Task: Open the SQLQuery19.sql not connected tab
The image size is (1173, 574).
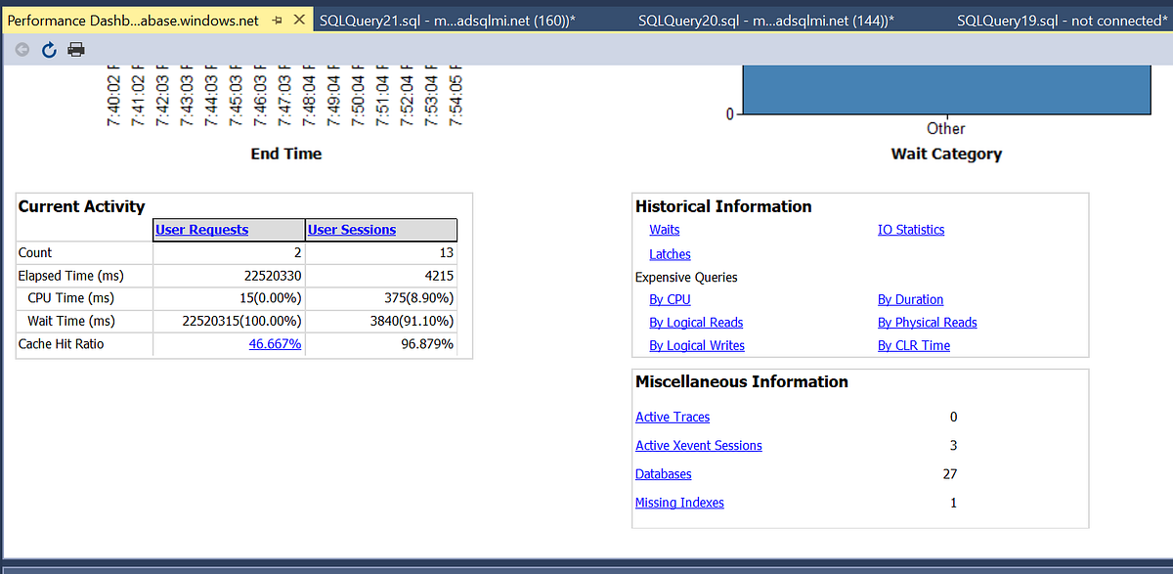Action: click(1062, 21)
